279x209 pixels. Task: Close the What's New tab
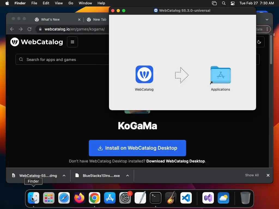coord(79,20)
